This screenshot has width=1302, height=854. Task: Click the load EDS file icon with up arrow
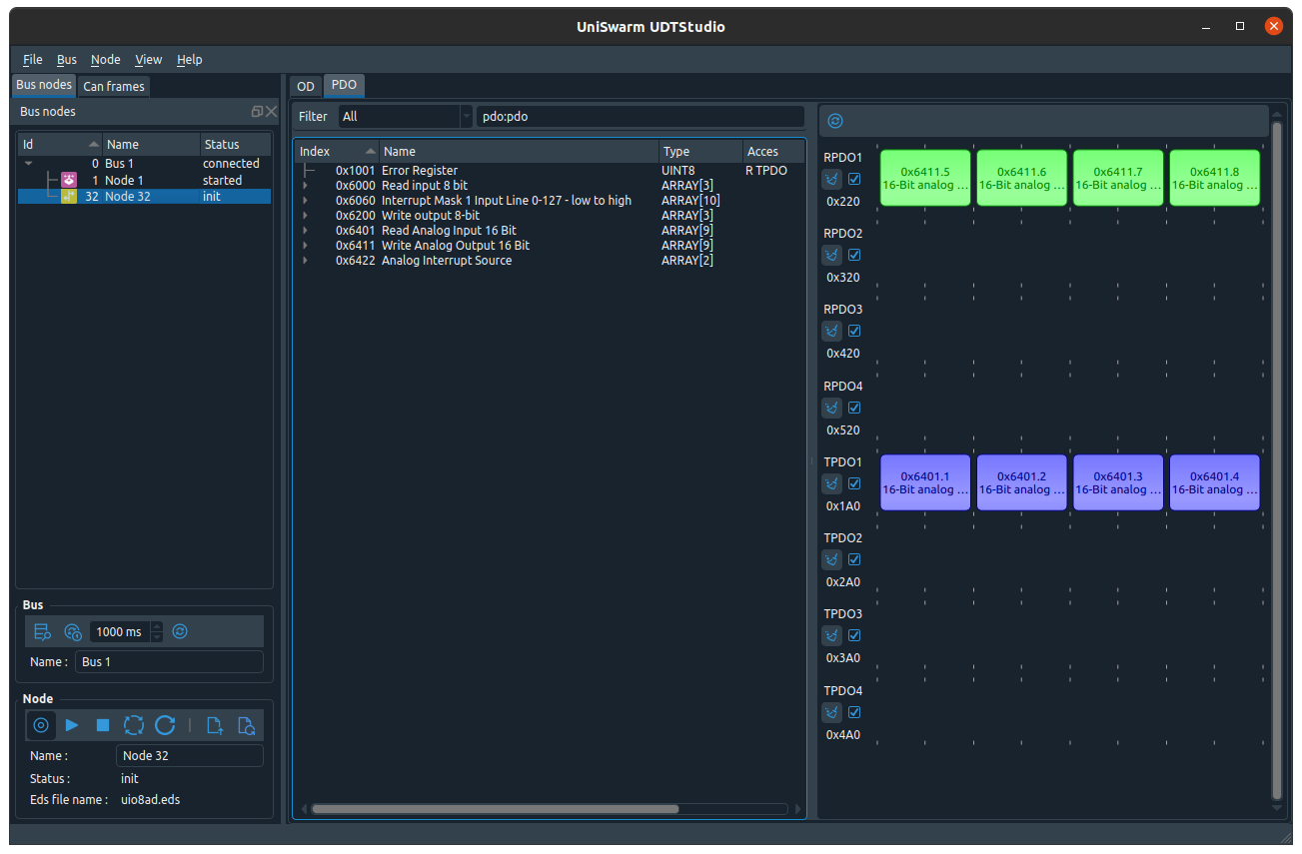point(214,725)
